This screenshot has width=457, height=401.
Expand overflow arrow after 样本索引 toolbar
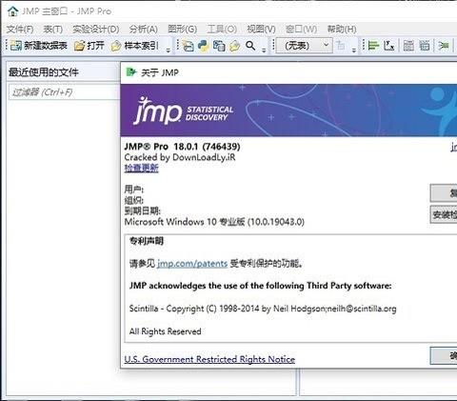point(169,50)
